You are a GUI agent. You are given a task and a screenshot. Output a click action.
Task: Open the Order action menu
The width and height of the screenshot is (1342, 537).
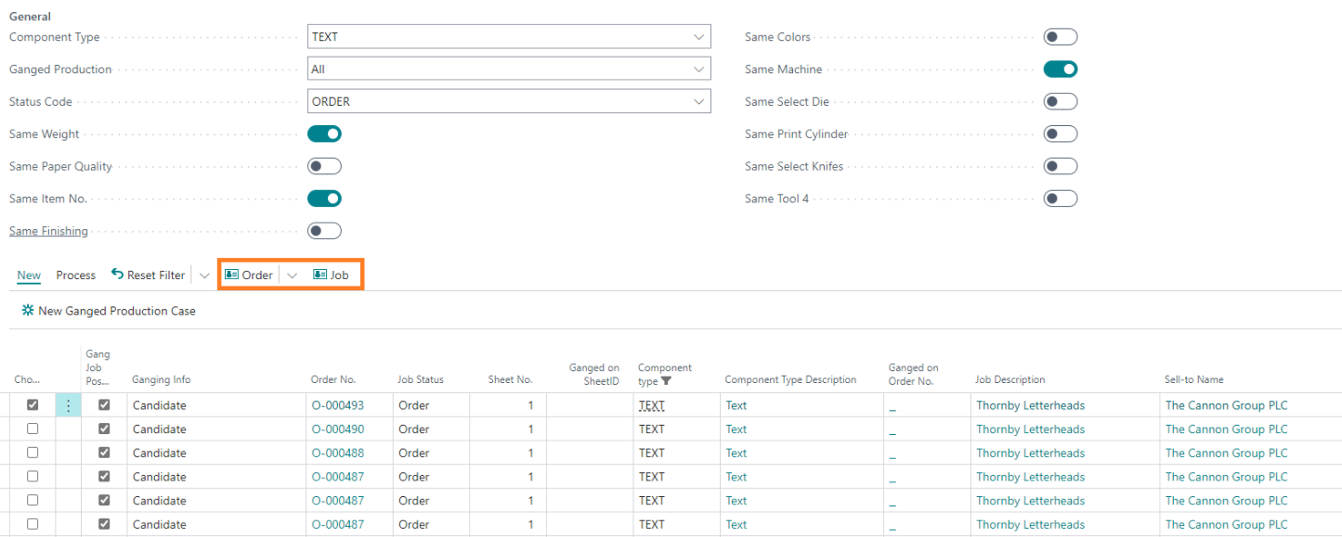click(249, 275)
